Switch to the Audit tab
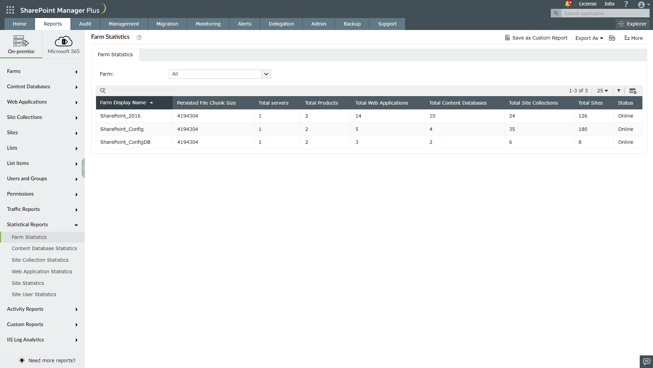Viewport: 653px width, 368px height. pyautogui.click(x=85, y=24)
